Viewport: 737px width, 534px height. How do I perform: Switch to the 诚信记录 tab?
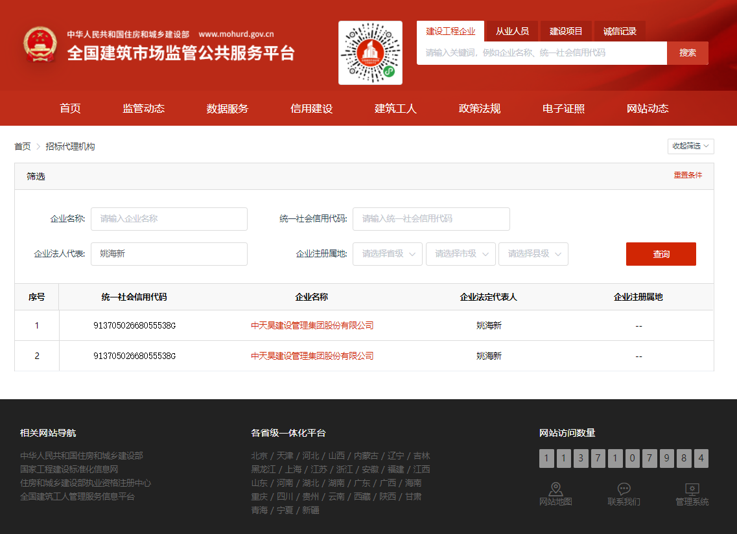pos(620,31)
